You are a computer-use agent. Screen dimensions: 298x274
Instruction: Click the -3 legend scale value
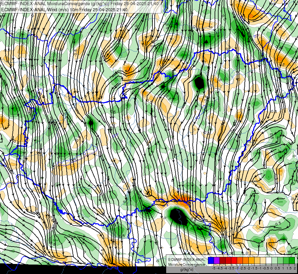tap(237, 268)
